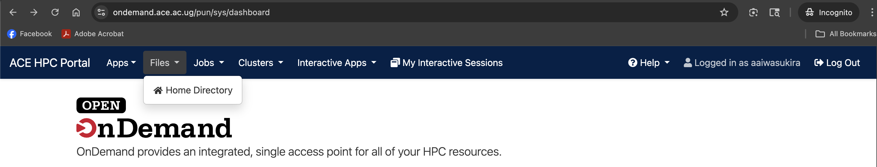This screenshot has height=167, width=877.
Task: Select Home Directory from Files menu
Action: pos(193,90)
